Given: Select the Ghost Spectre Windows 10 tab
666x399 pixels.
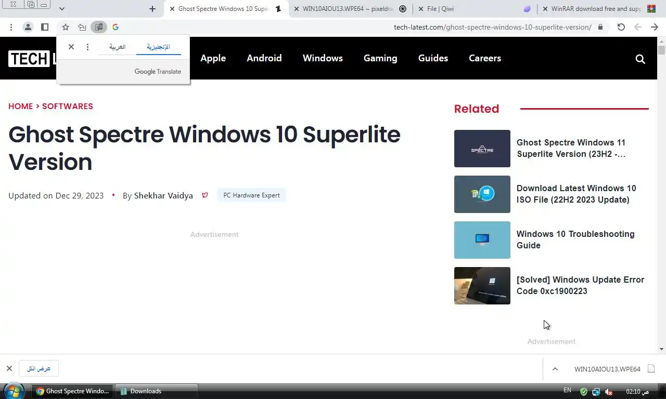Looking at the screenshot, I should tap(226, 9).
